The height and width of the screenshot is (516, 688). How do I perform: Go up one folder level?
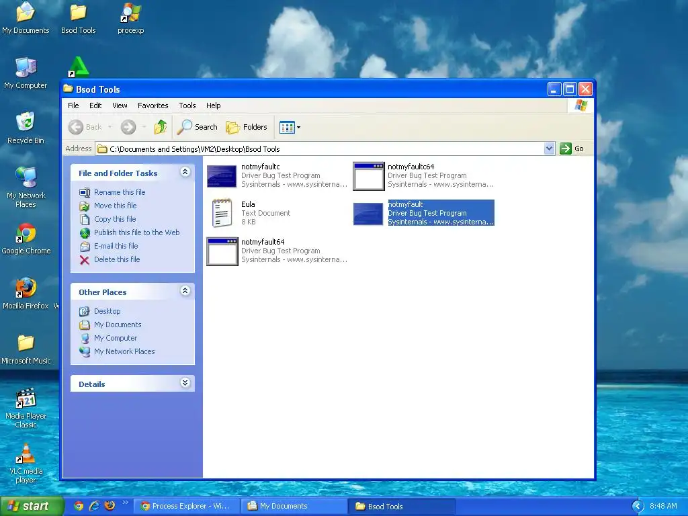point(161,127)
